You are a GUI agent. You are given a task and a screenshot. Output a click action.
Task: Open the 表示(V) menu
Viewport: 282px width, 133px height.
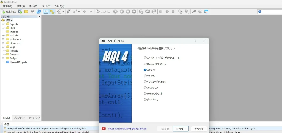click(x=33, y=6)
